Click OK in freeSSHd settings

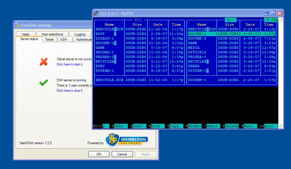[99, 154]
